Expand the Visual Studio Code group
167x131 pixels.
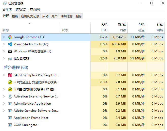[x=4, y=44]
